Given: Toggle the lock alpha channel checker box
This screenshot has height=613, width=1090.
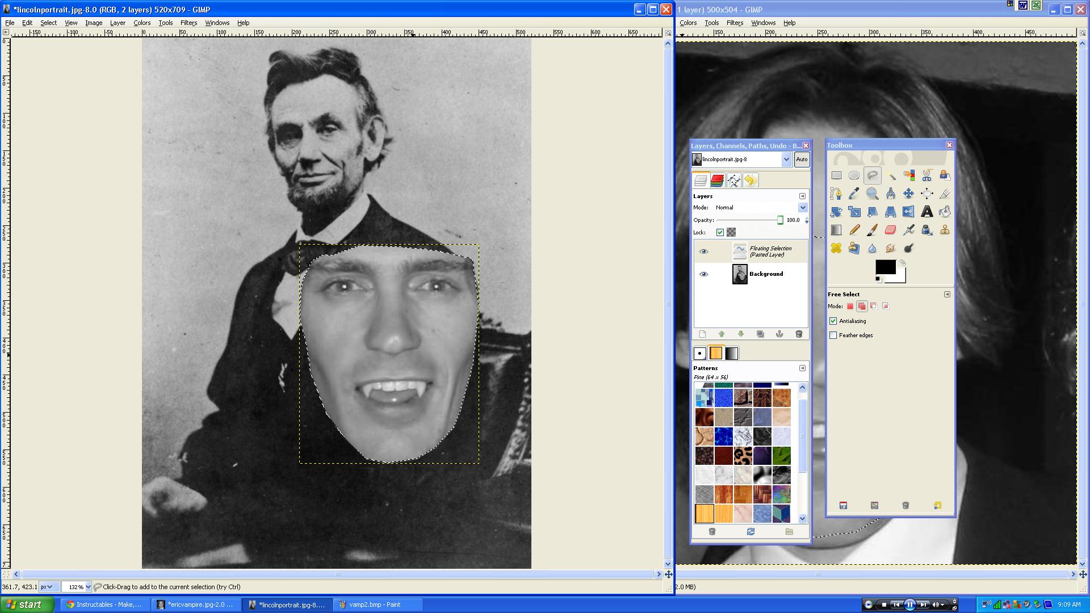Looking at the screenshot, I should coord(731,232).
